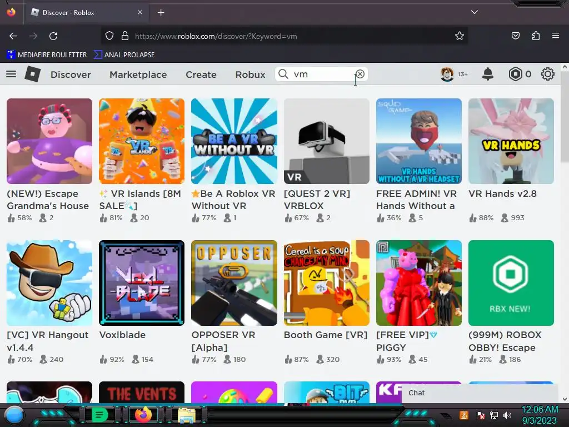Open the MEDIAFIRE ROULETTER bookmark
The width and height of the screenshot is (569, 427).
pyautogui.click(x=47, y=55)
